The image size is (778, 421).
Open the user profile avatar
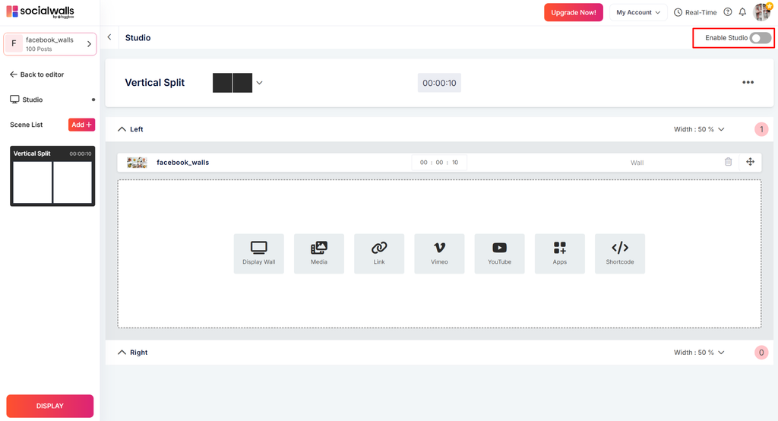[x=761, y=11]
